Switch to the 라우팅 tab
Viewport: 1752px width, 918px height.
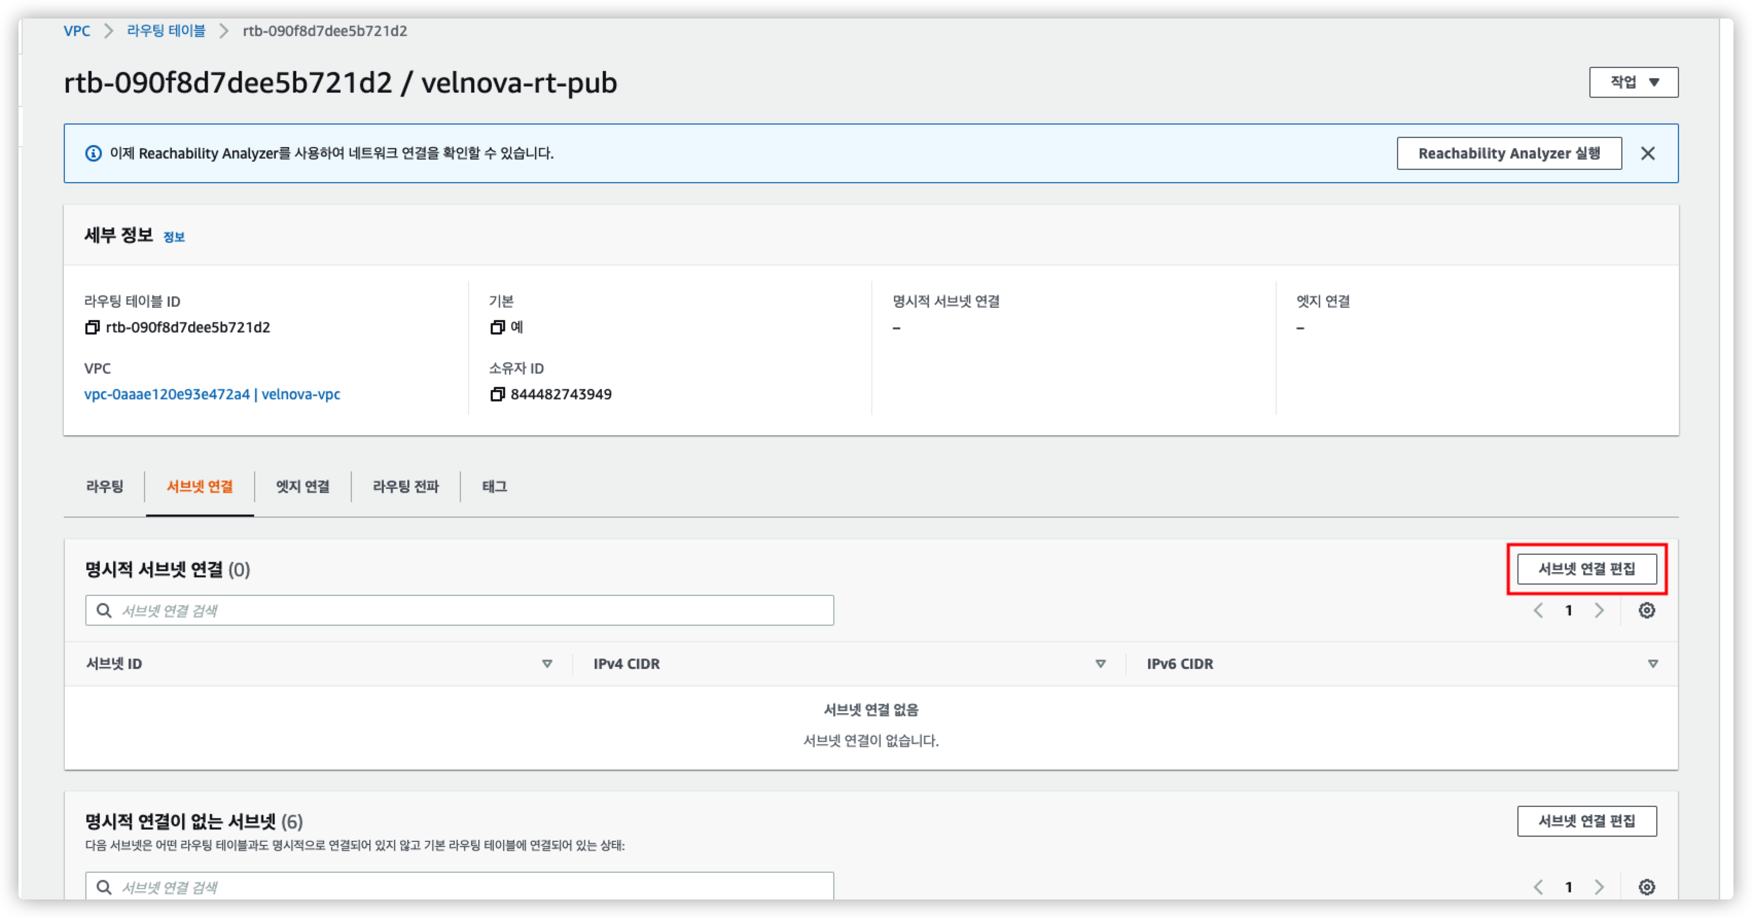pos(105,487)
